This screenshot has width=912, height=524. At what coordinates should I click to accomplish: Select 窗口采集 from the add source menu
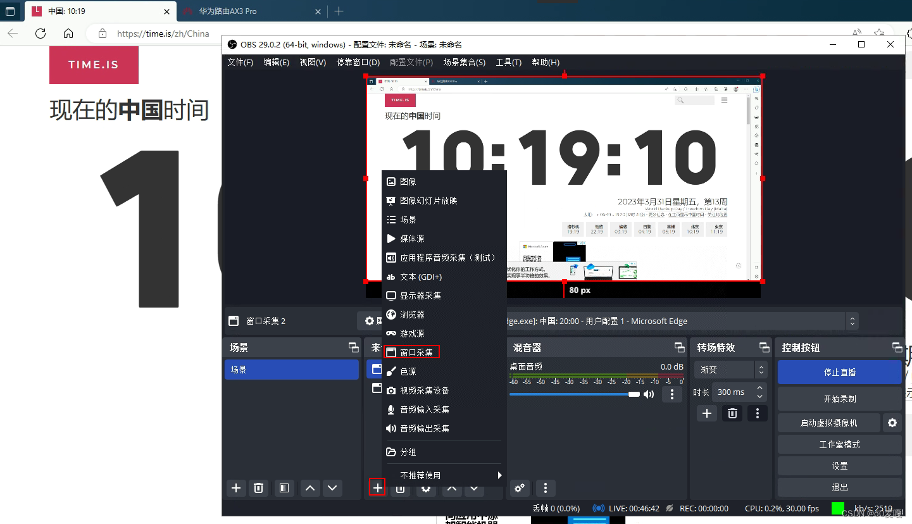coord(412,352)
